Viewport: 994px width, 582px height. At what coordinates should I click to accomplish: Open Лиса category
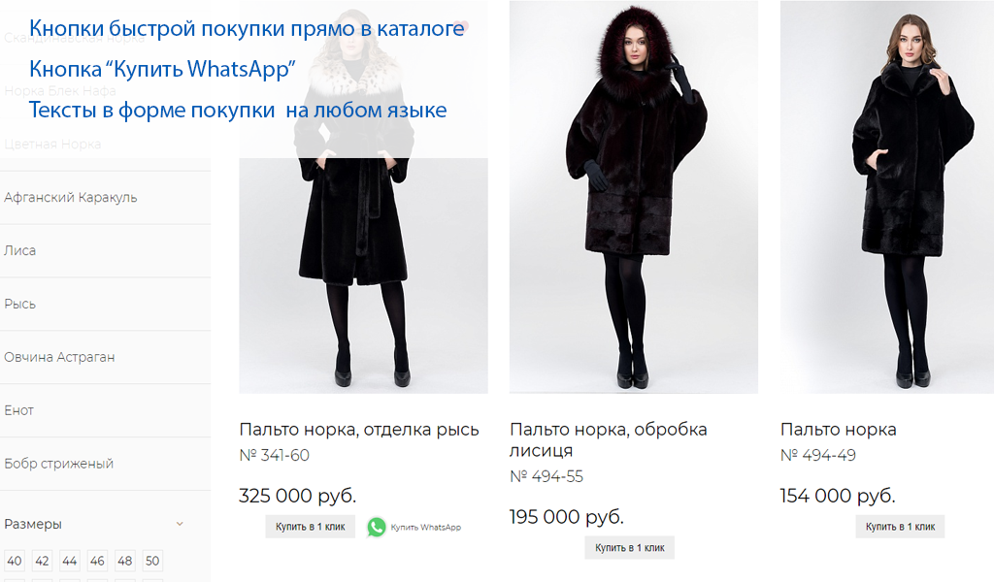tap(19, 251)
